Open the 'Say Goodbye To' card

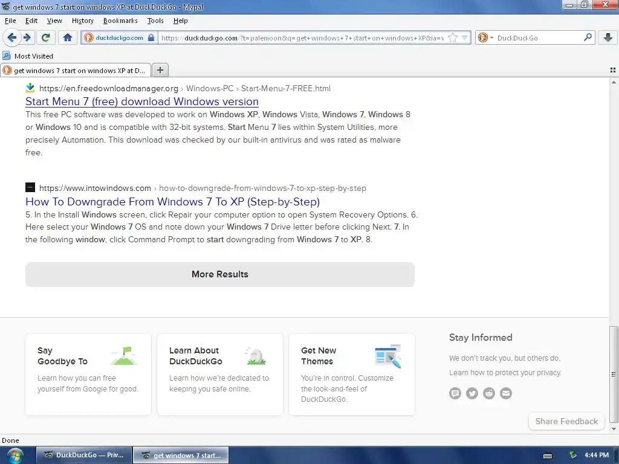[x=88, y=374]
